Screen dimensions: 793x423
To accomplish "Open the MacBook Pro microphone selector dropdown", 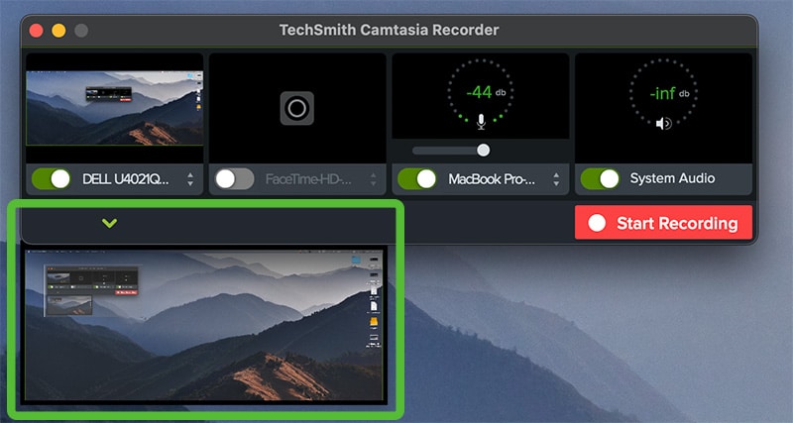I will pos(556,179).
